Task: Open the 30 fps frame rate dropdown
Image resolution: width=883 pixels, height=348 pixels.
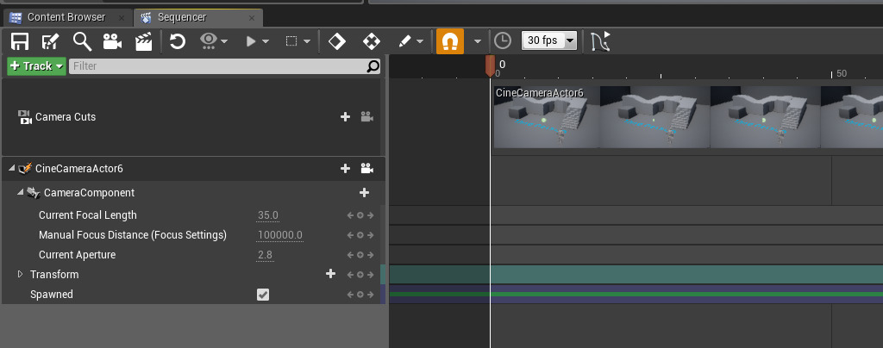Action: click(x=549, y=40)
